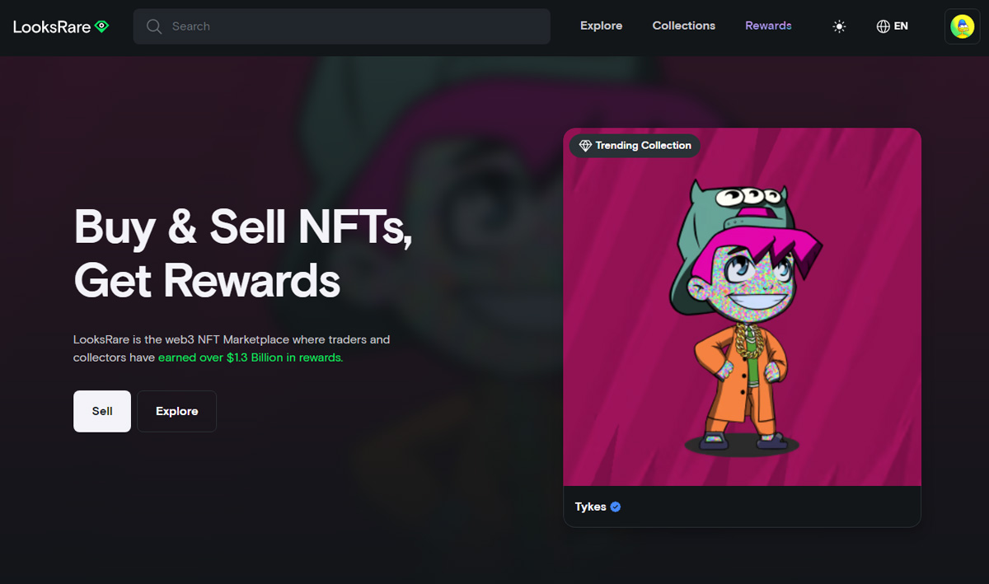Click the Explore button beside Sell

point(176,411)
